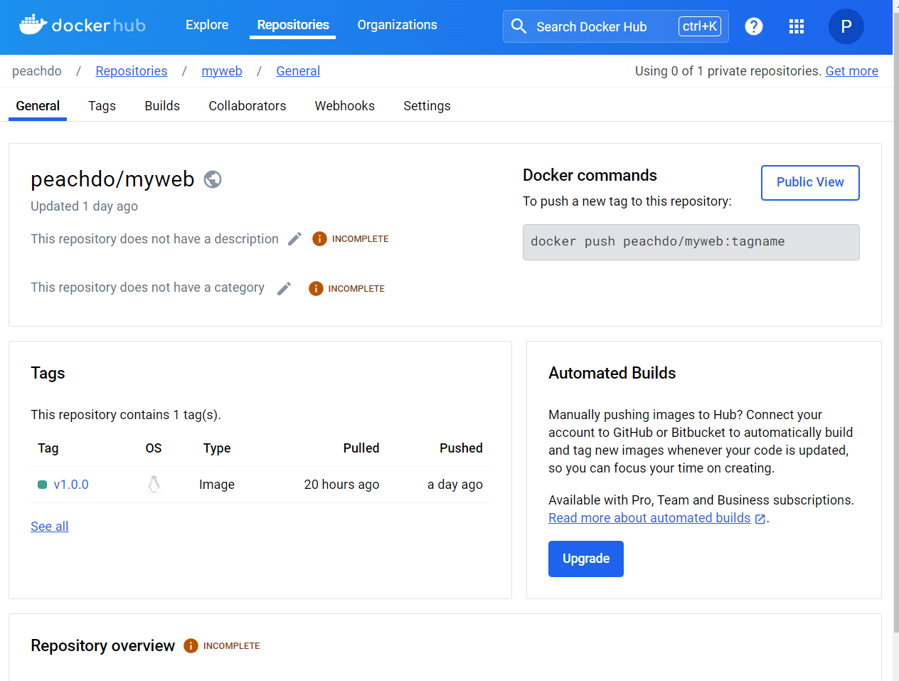Click the Automated Builds heading
Screen dimensions: 899x681
[x=612, y=374]
